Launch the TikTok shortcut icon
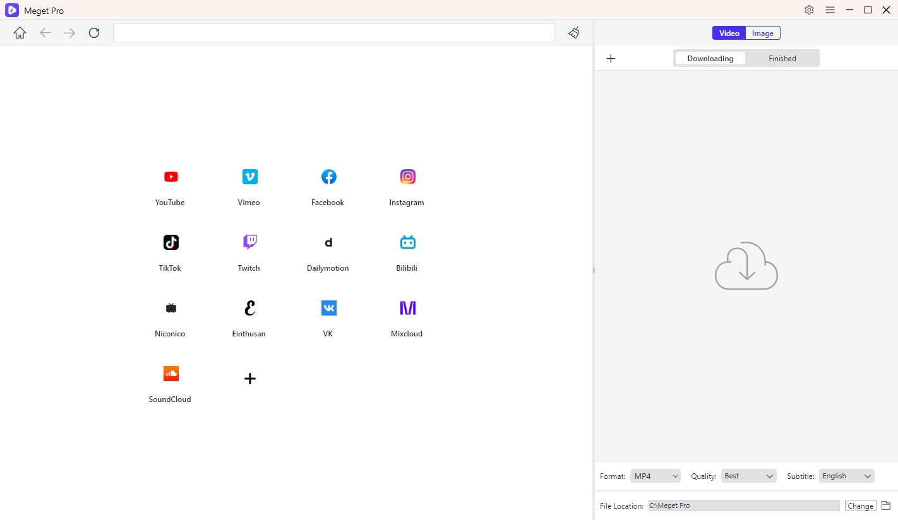The width and height of the screenshot is (898, 520). click(171, 243)
